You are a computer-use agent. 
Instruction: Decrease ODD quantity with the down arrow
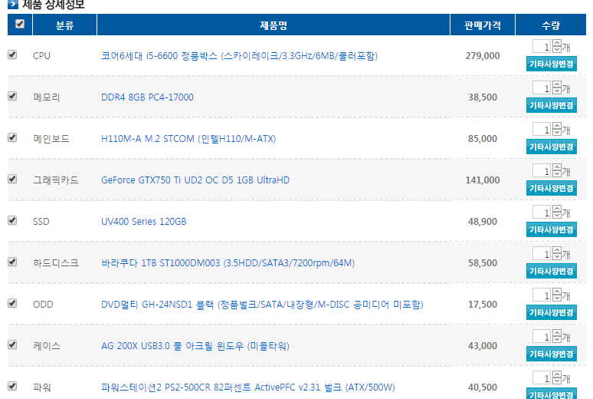tap(557, 298)
